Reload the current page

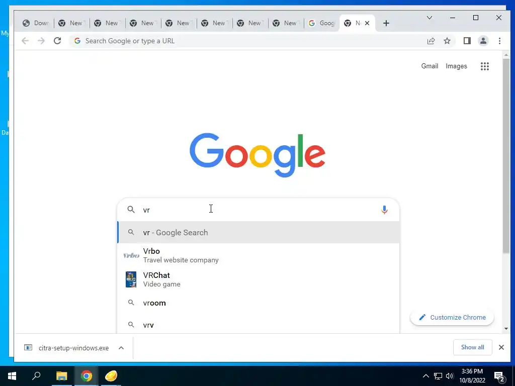point(57,41)
